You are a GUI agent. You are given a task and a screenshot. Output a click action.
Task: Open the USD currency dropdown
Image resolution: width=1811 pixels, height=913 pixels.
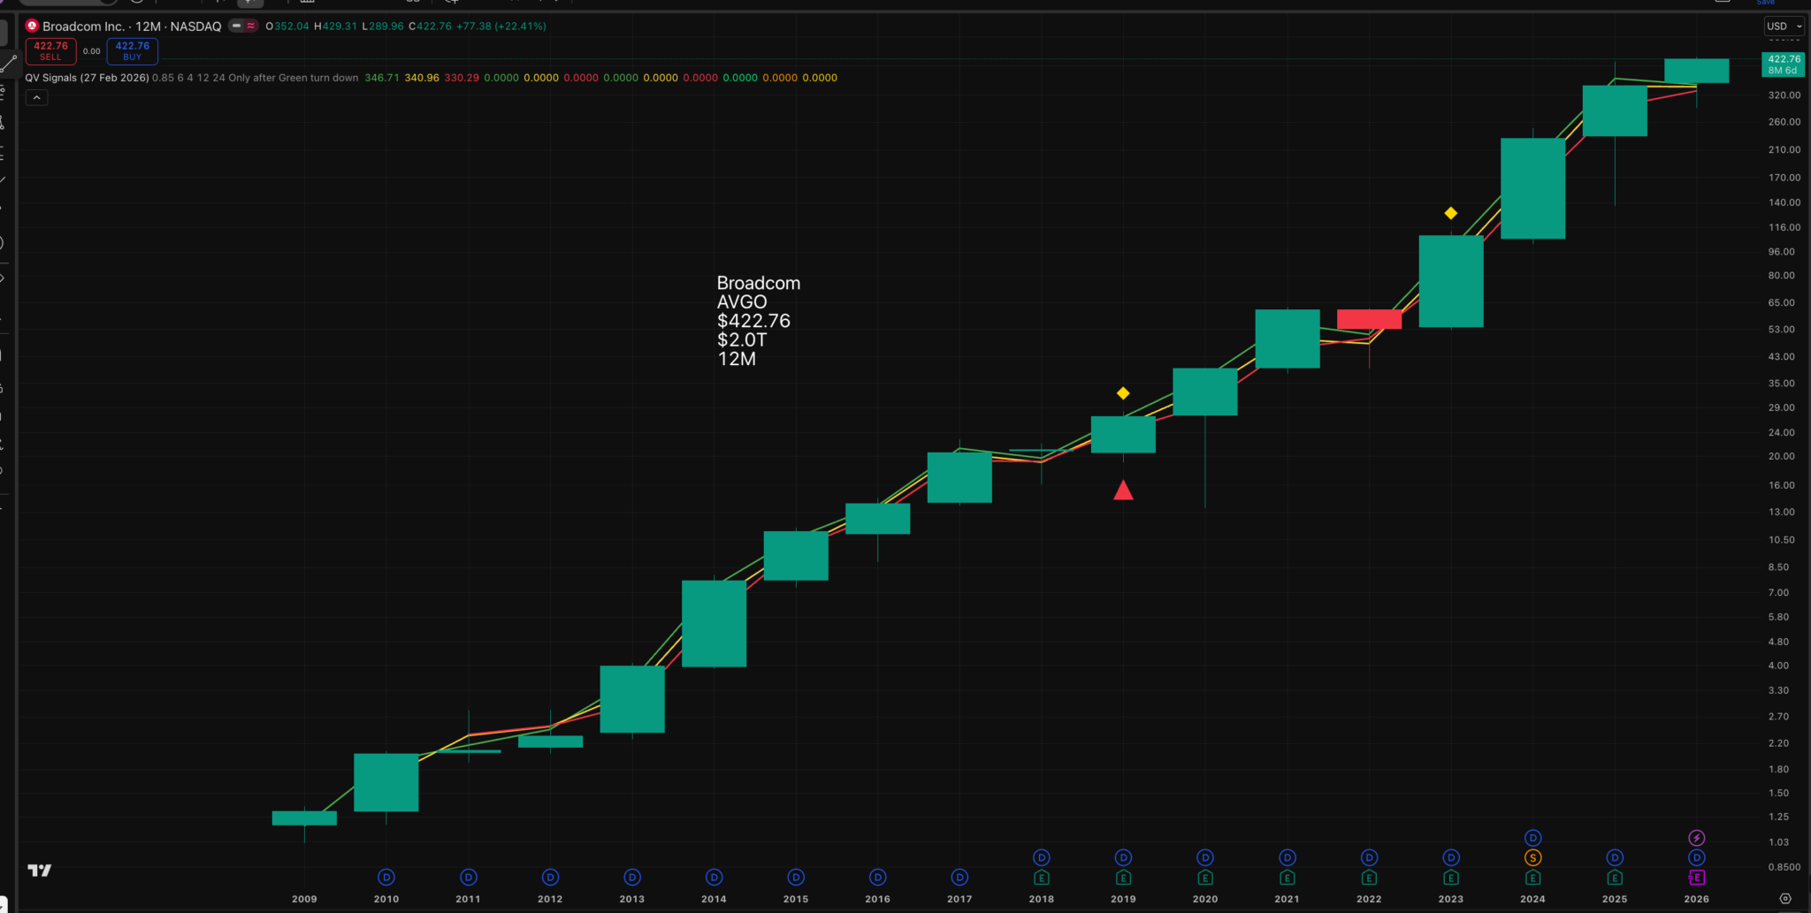1784,27
